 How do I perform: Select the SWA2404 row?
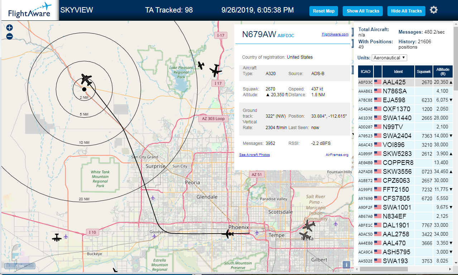tap(406, 136)
